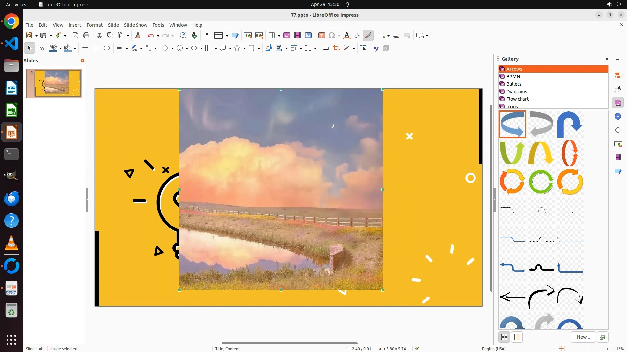
Task: Select the Ellipse drawing tool
Action: (x=107, y=48)
